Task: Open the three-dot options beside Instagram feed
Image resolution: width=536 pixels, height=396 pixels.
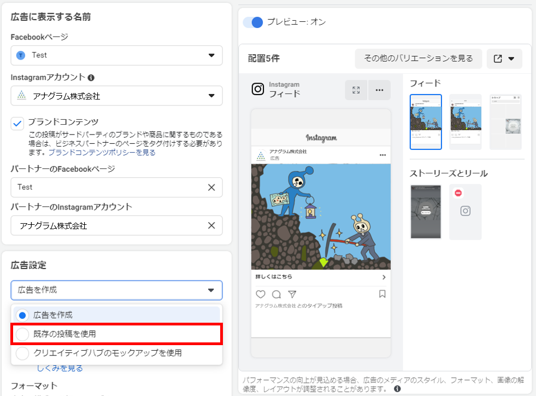Action: [379, 90]
